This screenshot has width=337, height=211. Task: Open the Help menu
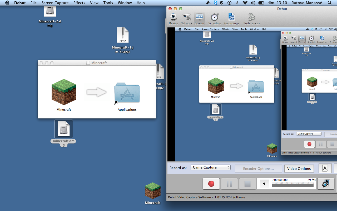pos(141,3)
